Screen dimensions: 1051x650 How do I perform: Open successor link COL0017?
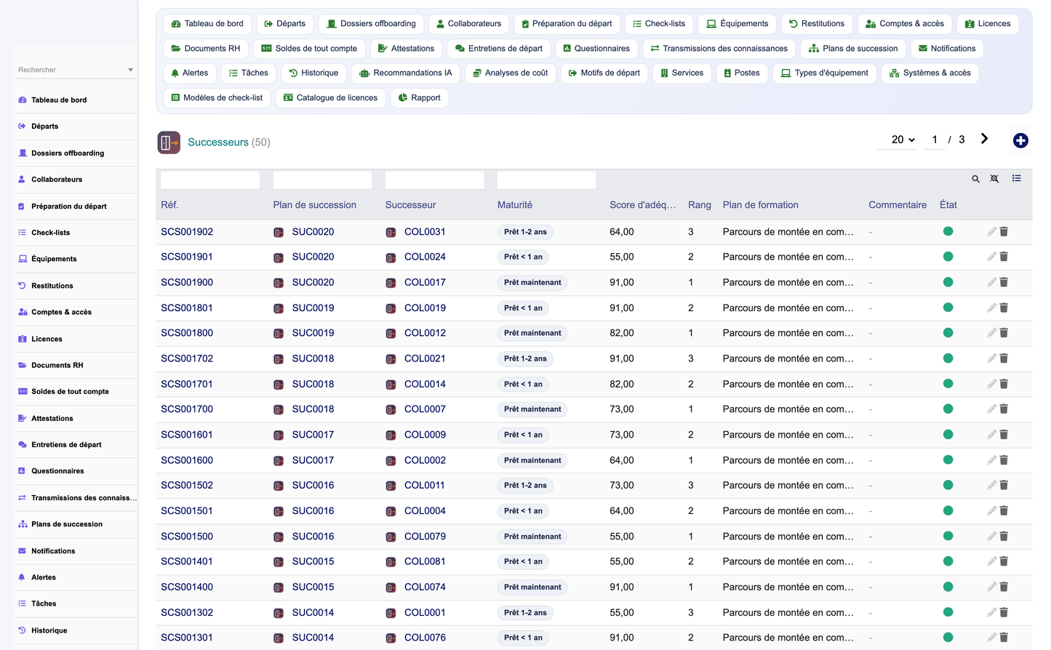pos(425,283)
